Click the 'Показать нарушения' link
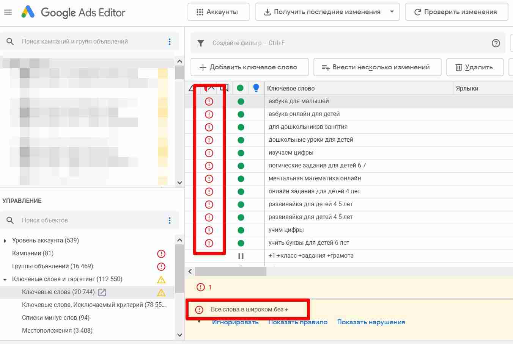Viewport: 513px width, 344px height. coord(371,322)
